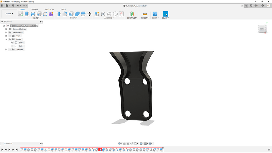
Task: Expand Document Settings node
Action: click(x=6, y=29)
